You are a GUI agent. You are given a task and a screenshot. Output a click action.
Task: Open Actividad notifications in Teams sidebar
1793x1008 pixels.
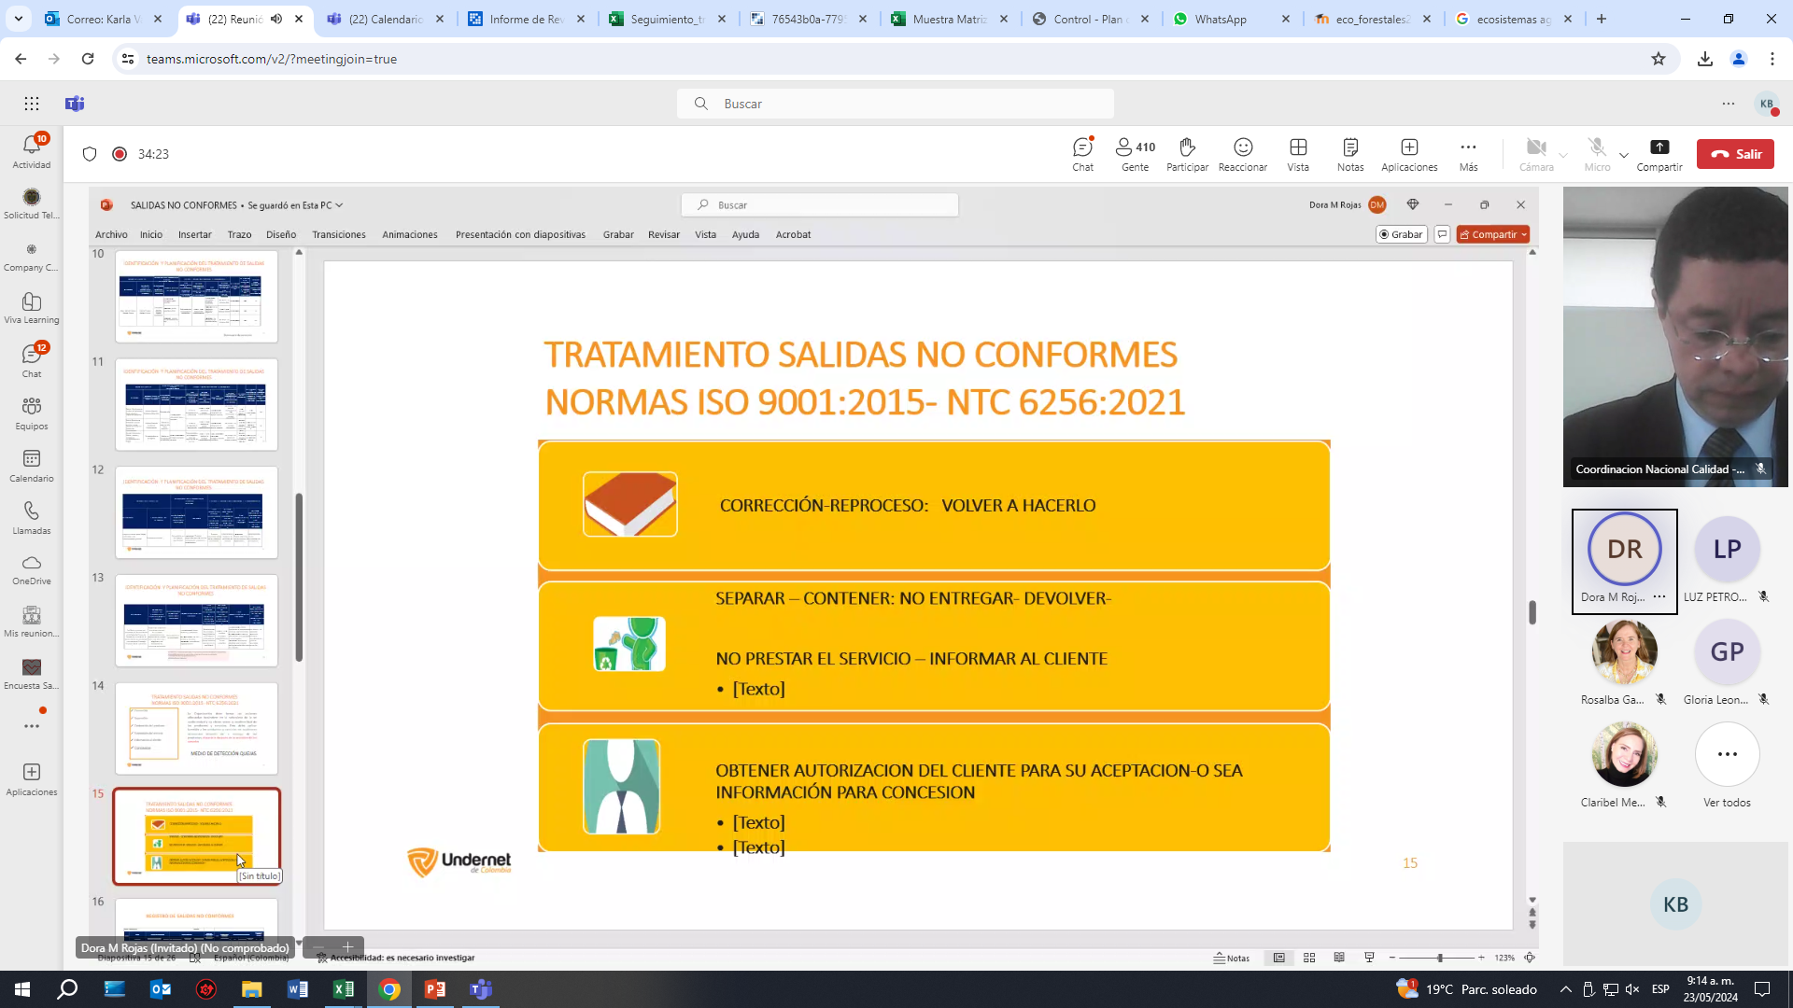point(32,151)
